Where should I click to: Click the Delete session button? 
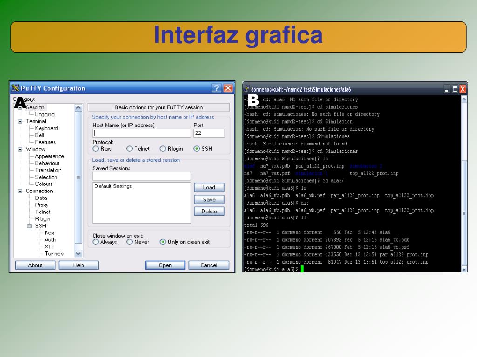209,212
